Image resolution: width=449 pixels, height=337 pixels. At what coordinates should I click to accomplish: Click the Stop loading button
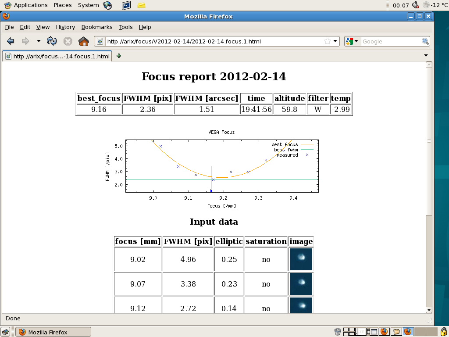click(68, 41)
